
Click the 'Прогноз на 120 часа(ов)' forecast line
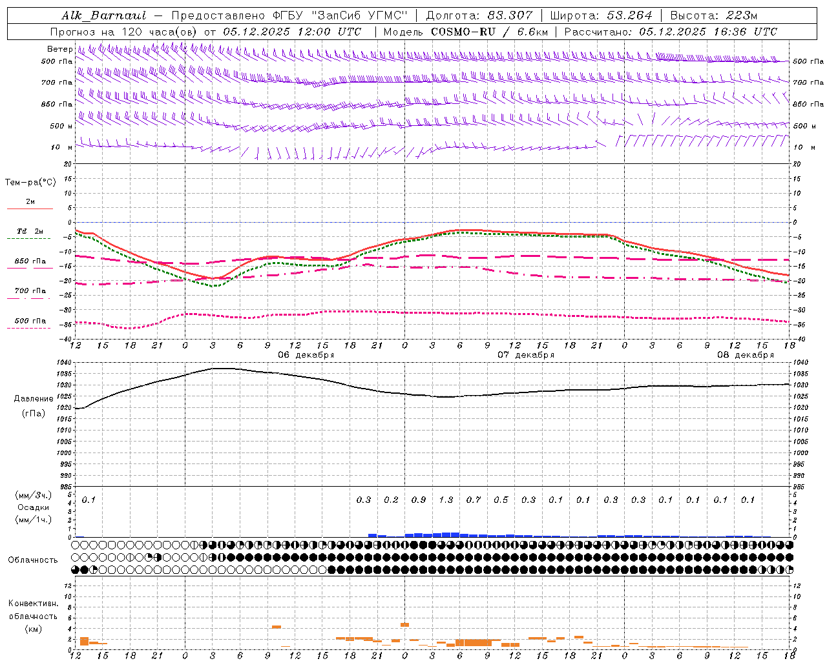[125, 32]
